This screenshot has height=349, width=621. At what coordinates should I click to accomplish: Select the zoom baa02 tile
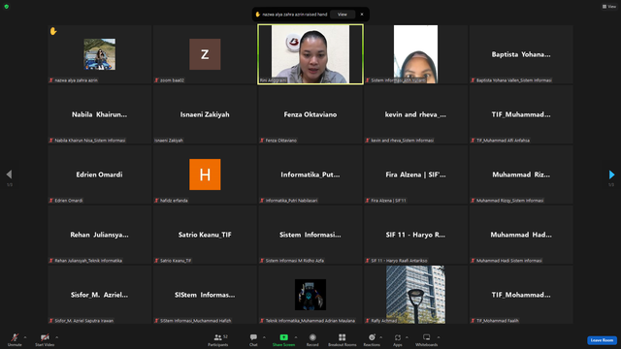(205, 54)
